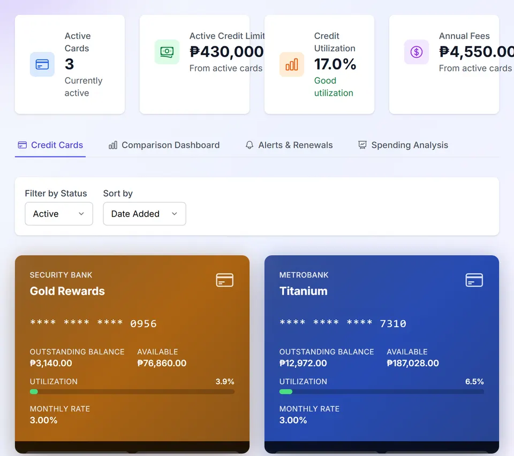
Task: Click the 3.00% monthly rate on Gold Rewards
Action: pyautogui.click(x=43, y=420)
